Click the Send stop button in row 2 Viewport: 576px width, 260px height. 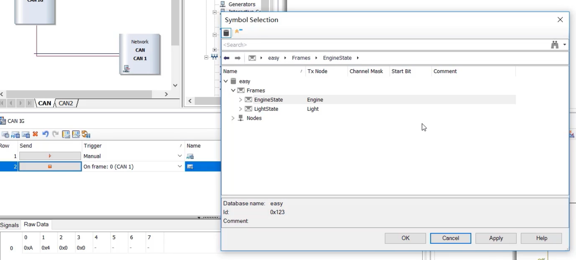50,167
